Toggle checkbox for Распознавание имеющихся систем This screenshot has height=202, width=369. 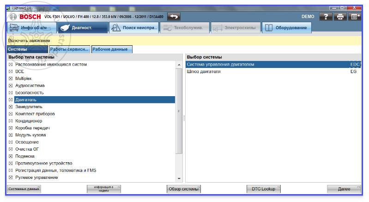[11, 65]
